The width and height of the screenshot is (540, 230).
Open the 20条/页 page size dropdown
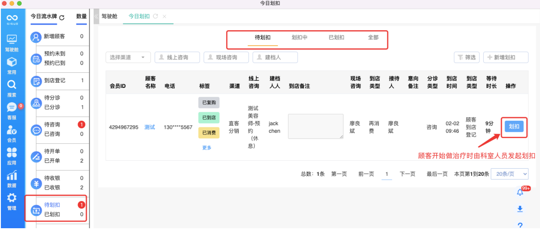510,174
